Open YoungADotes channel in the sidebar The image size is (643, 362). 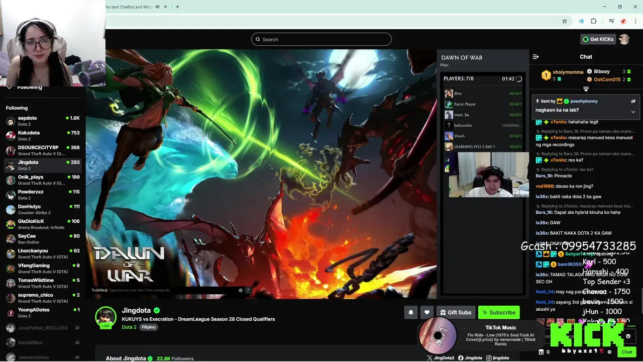point(43,313)
